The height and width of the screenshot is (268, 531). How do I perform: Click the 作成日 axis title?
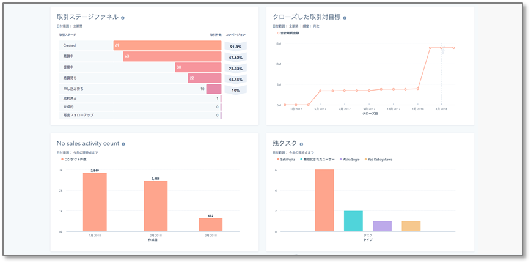tap(153, 240)
